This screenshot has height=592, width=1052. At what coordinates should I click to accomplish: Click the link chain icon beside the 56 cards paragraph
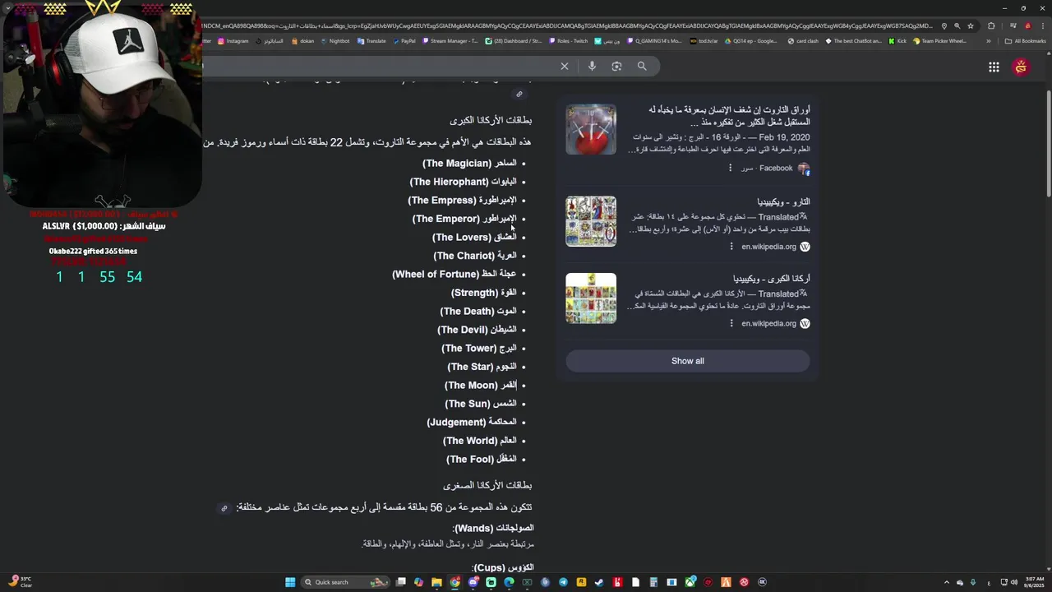click(x=224, y=508)
